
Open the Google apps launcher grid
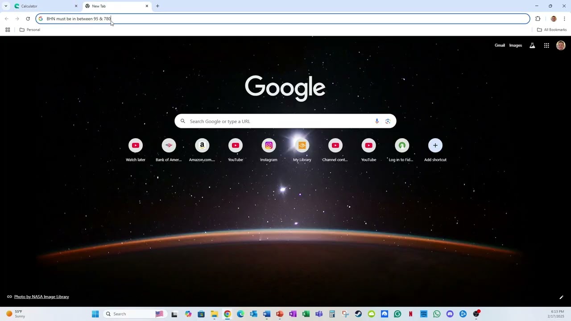point(546,45)
